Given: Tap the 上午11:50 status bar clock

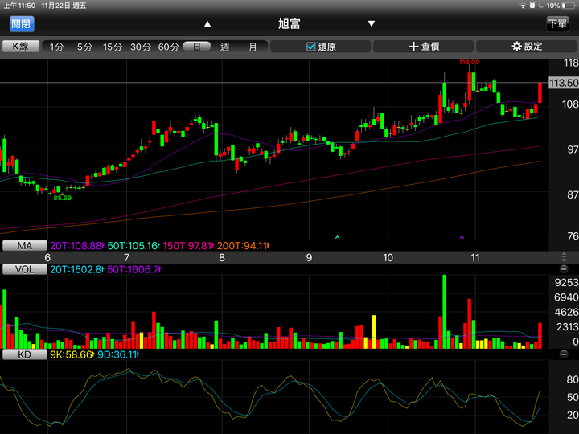Looking at the screenshot, I should [x=19, y=6].
